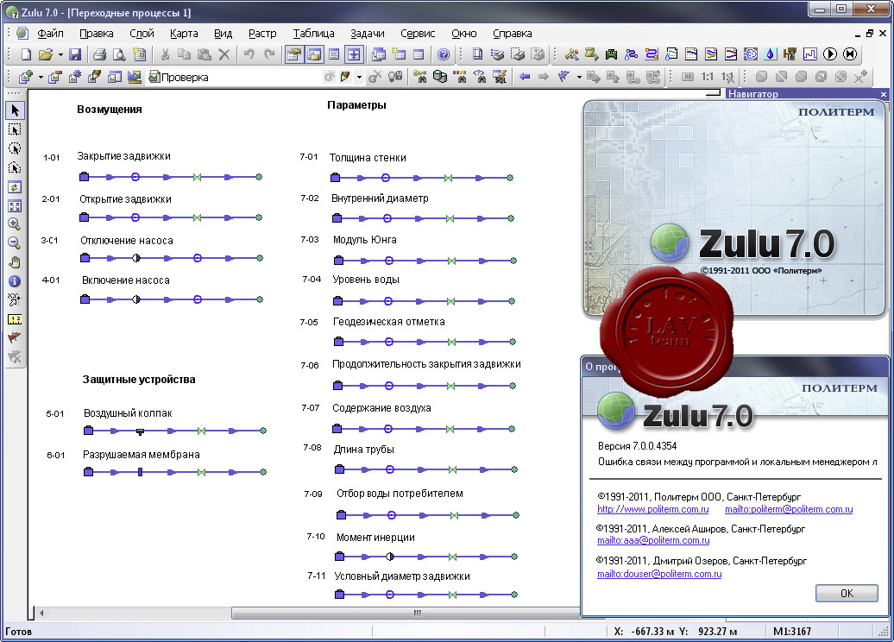Click OK in the About dialog
Image resolution: width=894 pixels, height=642 pixels.
point(847,594)
